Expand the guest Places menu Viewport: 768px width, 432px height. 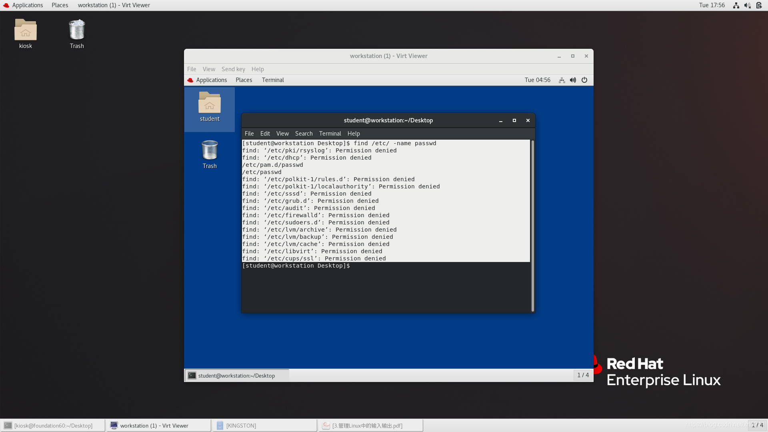[244, 80]
